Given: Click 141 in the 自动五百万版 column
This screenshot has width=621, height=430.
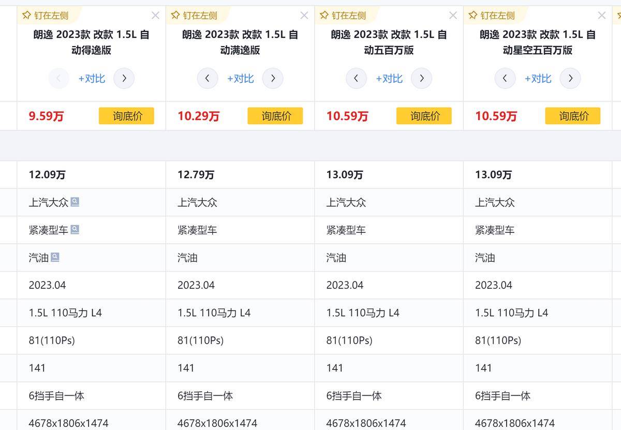Looking at the screenshot, I should (x=335, y=368).
